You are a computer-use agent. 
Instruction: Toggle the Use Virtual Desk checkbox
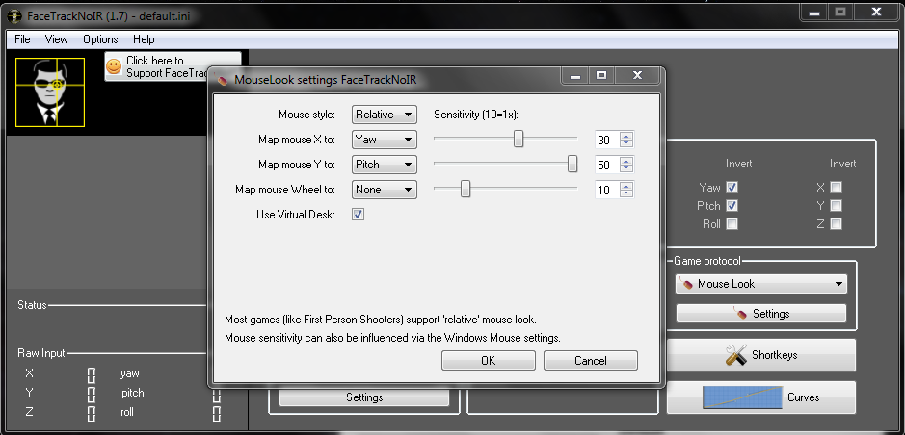(358, 215)
